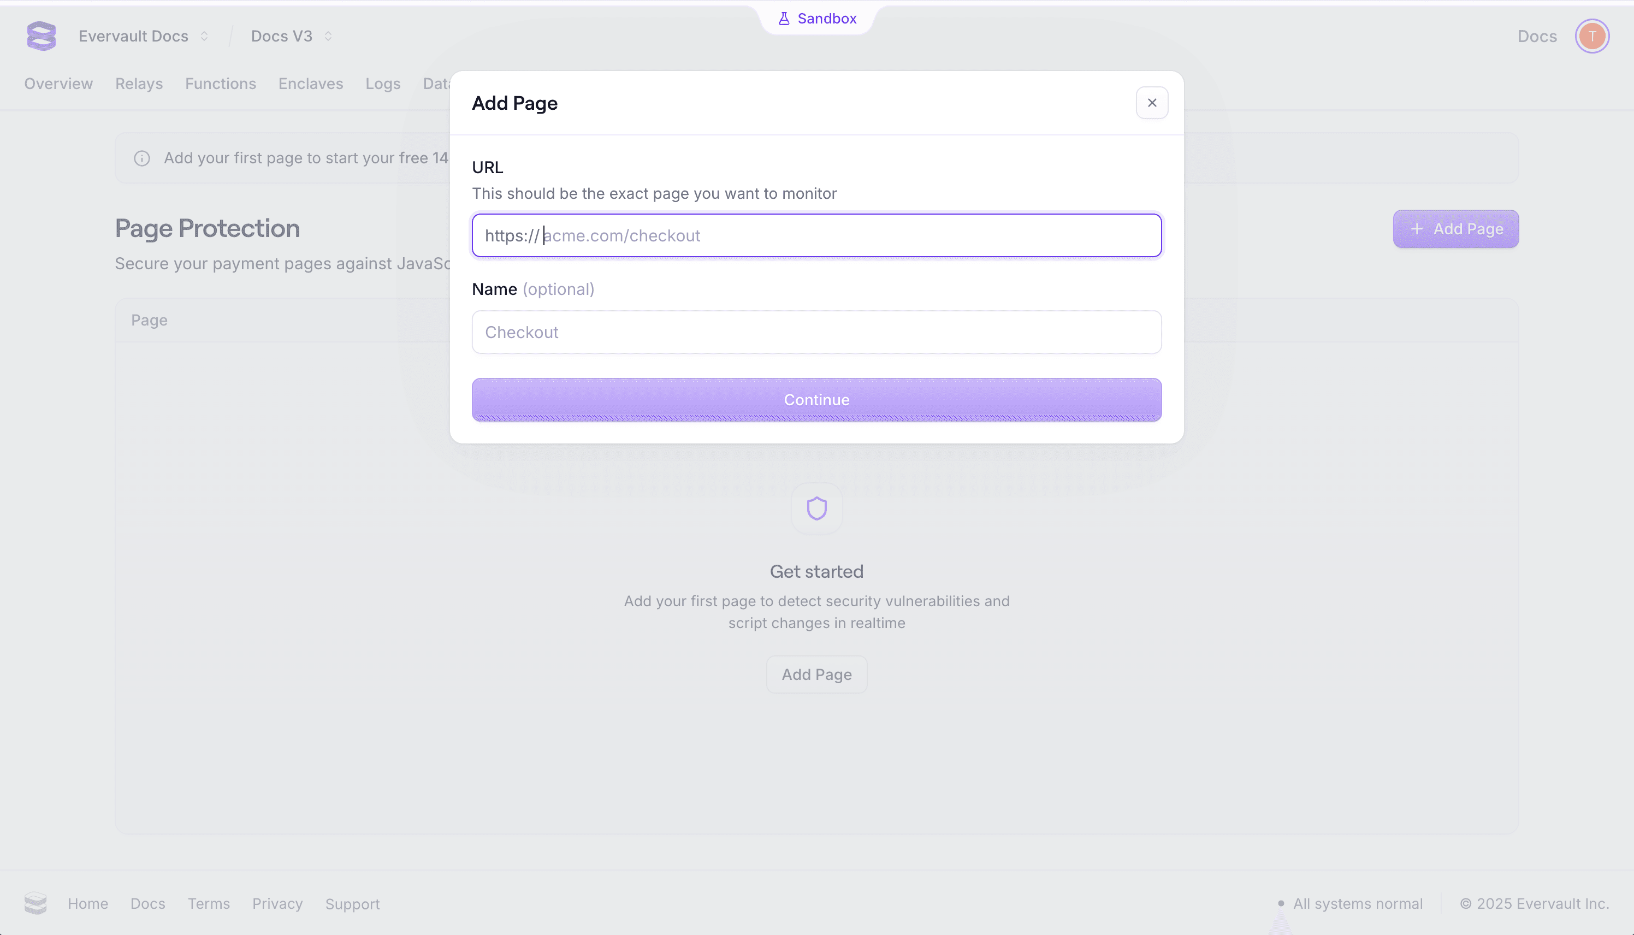This screenshot has height=935, width=1634.
Task: Click the info icon in free trial banner
Action: [142, 157]
